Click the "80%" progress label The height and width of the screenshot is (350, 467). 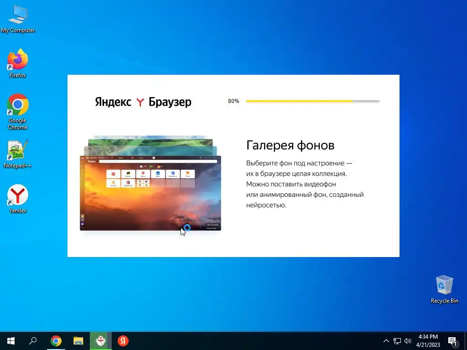click(x=233, y=101)
